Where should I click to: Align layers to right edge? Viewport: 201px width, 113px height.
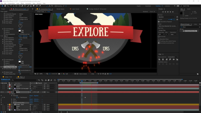click(166, 59)
